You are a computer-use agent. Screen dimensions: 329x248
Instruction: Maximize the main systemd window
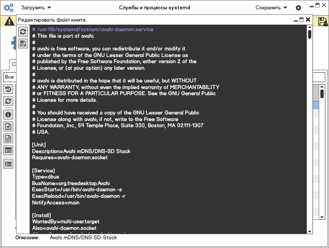317,5
